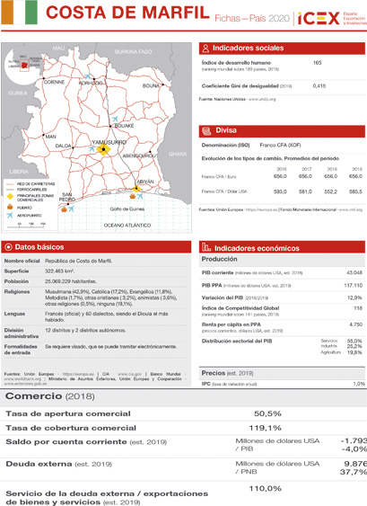Click the airplane icon beside Yamusukro
The image size is (367, 506).
[92, 149]
